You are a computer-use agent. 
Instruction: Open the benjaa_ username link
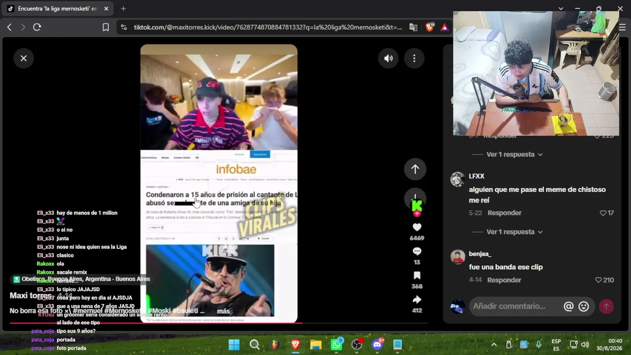[480, 254]
